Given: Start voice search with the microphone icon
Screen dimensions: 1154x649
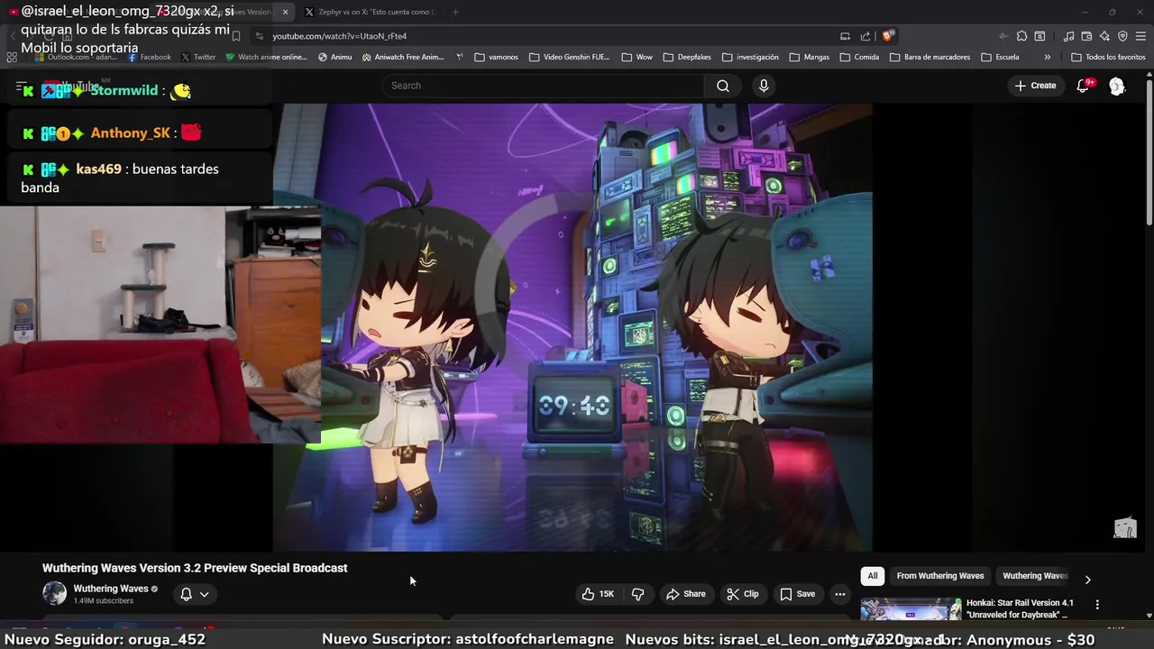Looking at the screenshot, I should [x=764, y=86].
